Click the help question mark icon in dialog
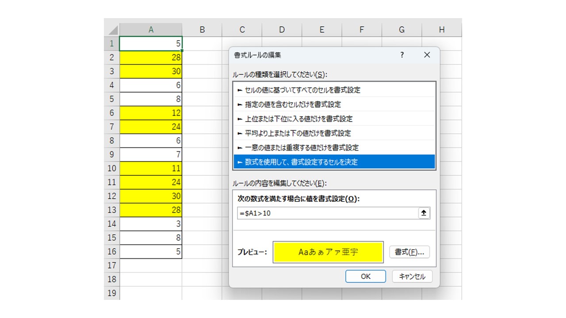 click(x=402, y=55)
